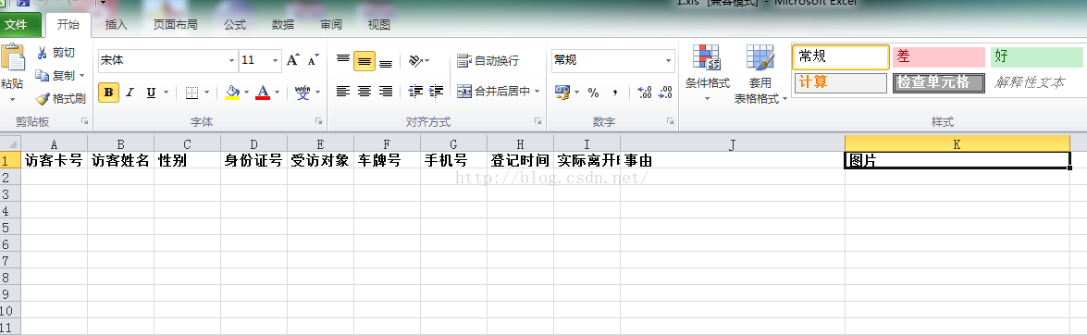Toggle middle vertical alignment
1087x335 pixels.
(x=364, y=61)
